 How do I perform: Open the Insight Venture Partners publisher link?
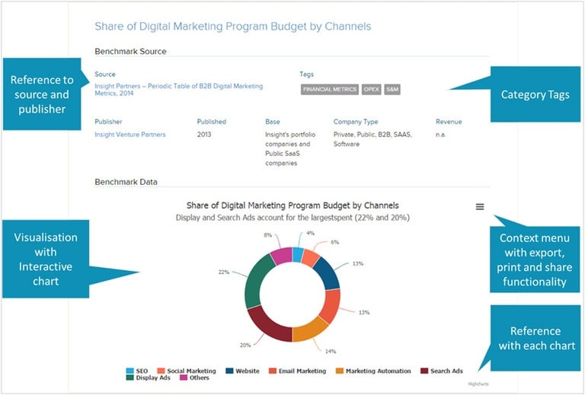point(129,134)
